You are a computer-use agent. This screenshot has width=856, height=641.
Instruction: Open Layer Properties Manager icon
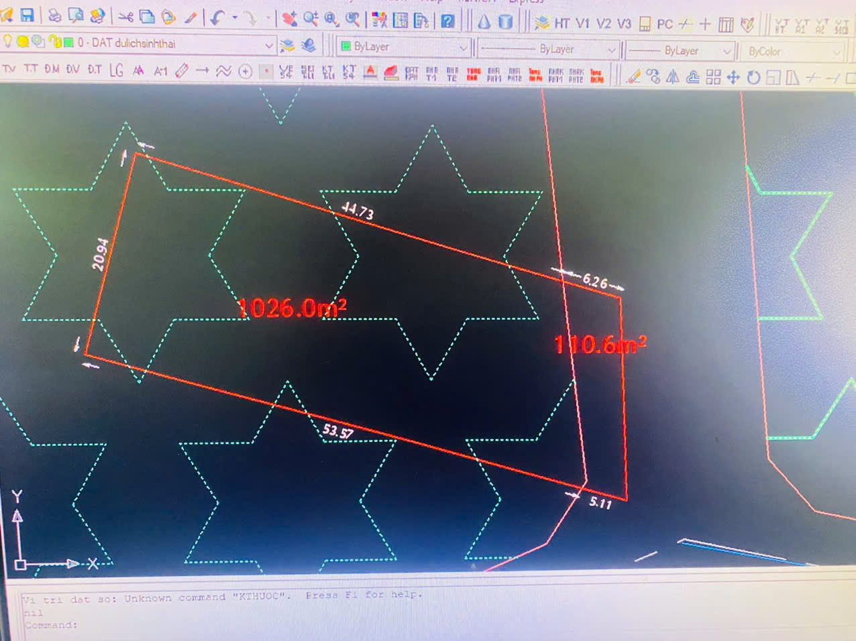[x=287, y=46]
